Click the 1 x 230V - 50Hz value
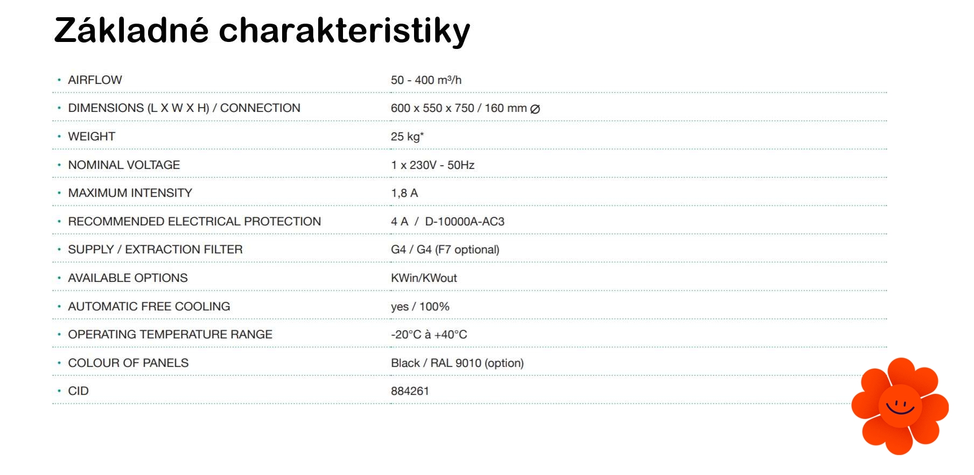Screen dimensions: 974x475 coord(432,165)
